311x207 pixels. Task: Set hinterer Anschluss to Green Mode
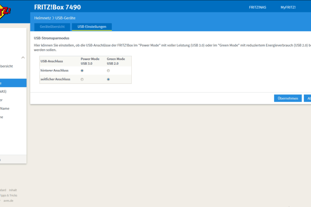108,71
